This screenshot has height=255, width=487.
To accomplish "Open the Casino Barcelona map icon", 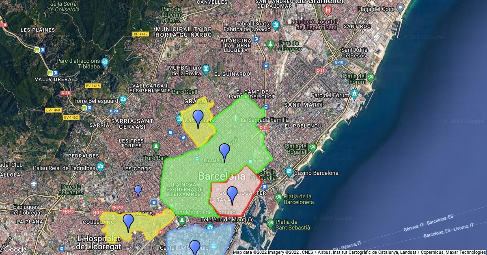I will pos(289,173).
